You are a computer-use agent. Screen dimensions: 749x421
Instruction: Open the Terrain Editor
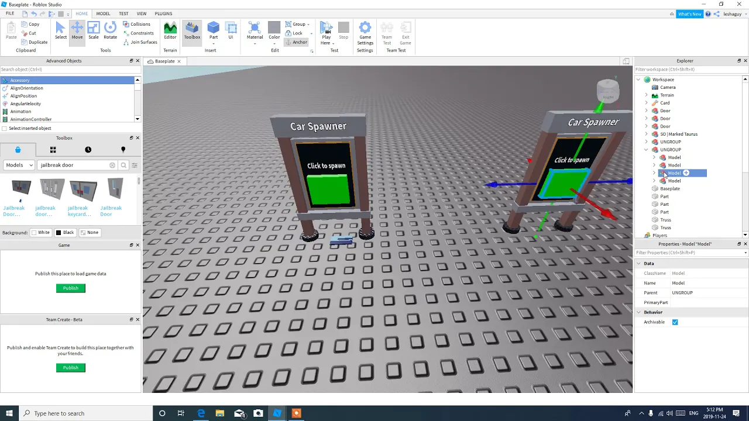[170, 31]
